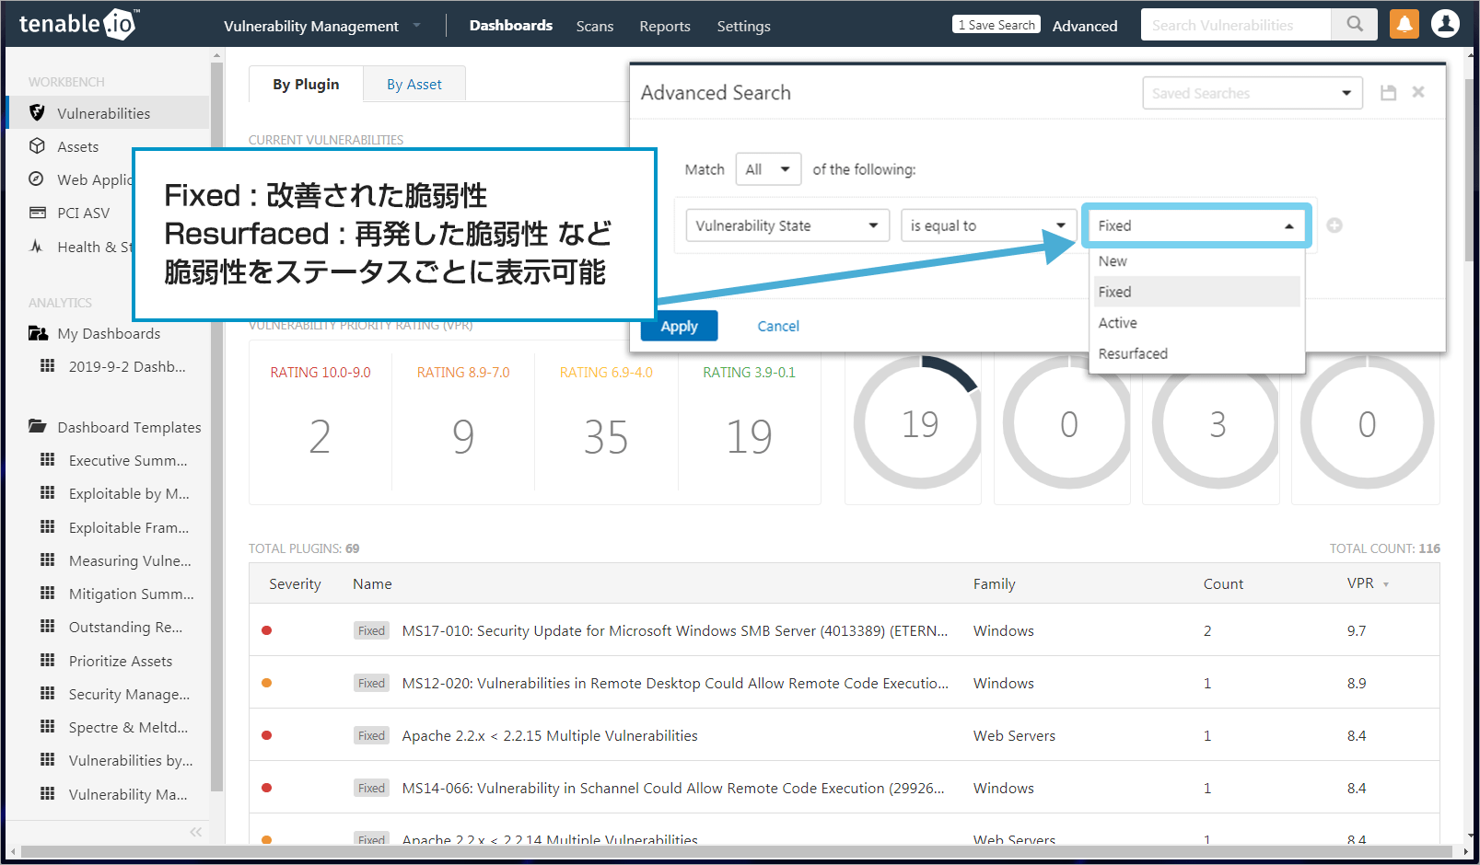Switch to the By Asset tab
The height and width of the screenshot is (865, 1480).
click(x=414, y=84)
